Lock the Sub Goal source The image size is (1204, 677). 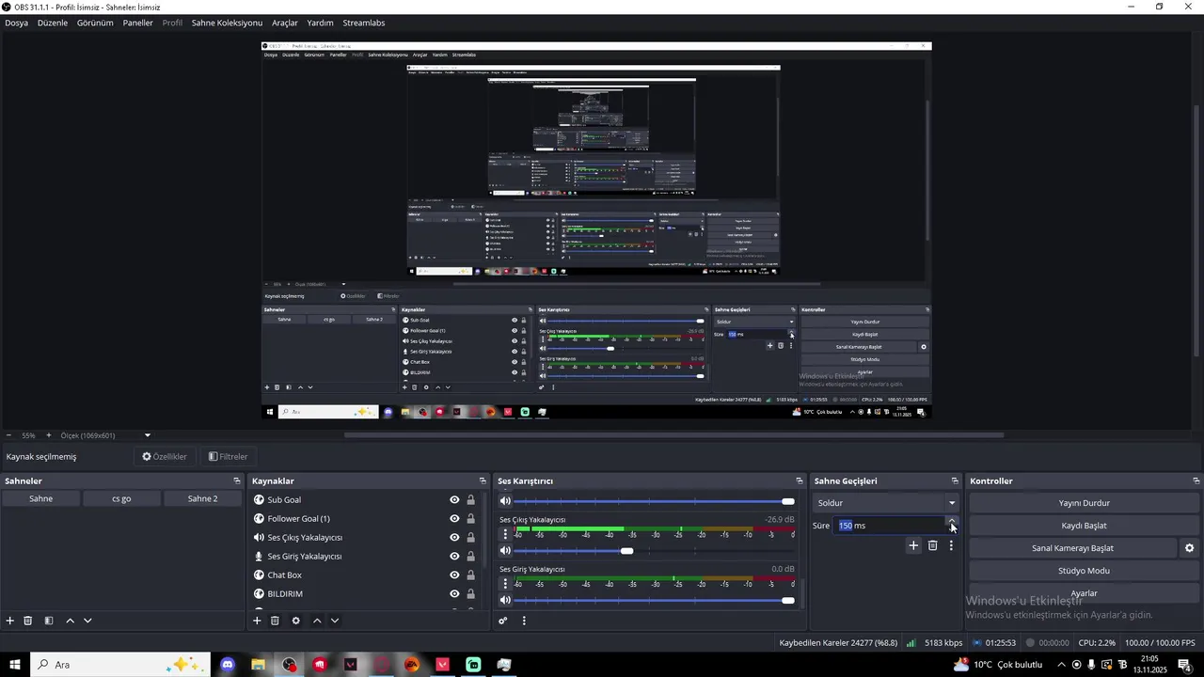(470, 500)
